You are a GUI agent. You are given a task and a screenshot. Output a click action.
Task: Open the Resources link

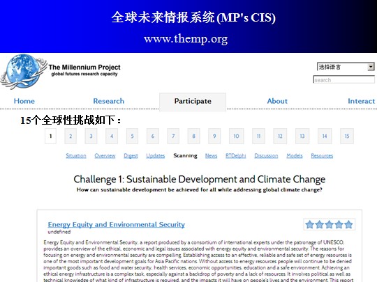pyautogui.click(x=322, y=156)
